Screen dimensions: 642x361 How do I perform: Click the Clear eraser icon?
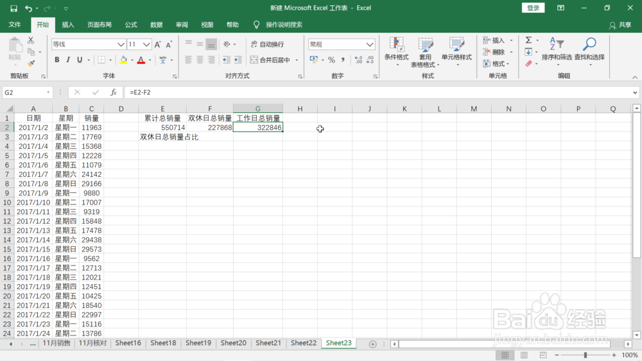tap(528, 63)
